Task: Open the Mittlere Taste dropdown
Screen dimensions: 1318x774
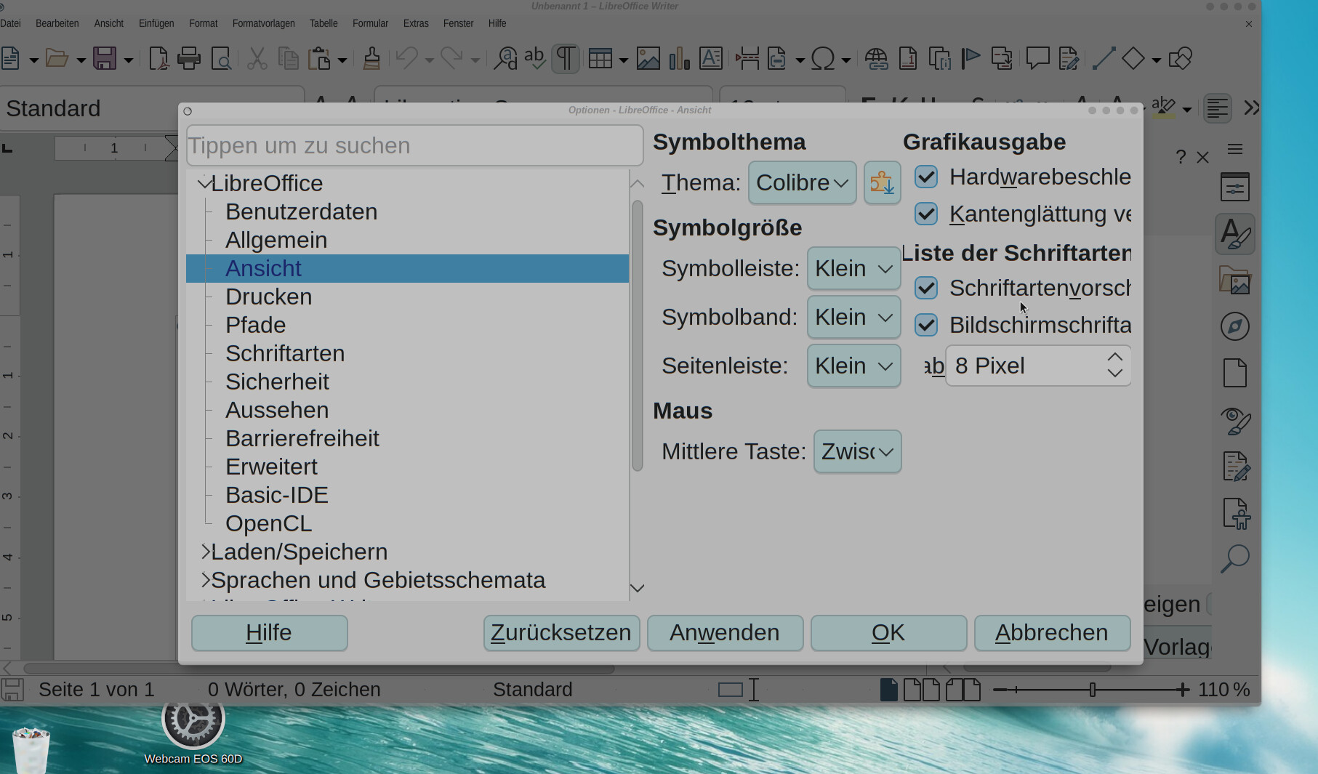Action: pyautogui.click(x=858, y=451)
